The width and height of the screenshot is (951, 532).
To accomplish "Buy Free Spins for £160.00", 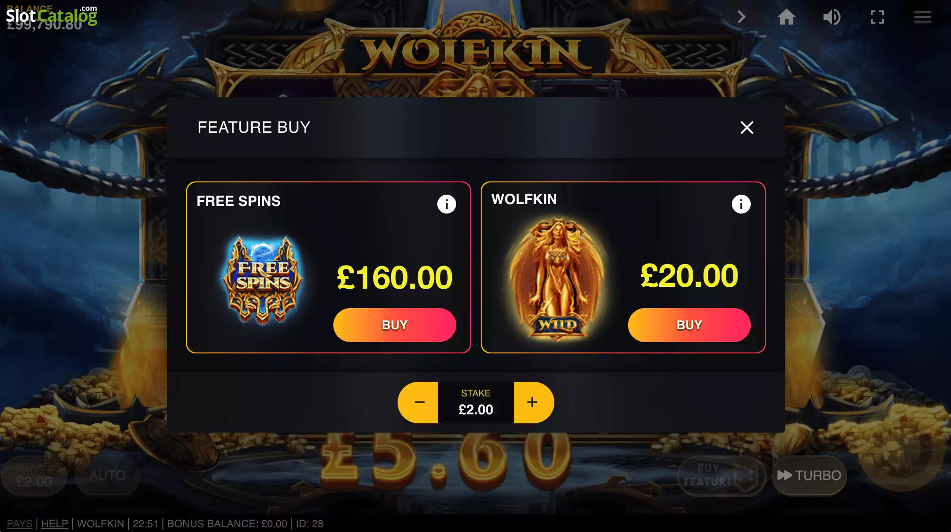I will [x=394, y=325].
